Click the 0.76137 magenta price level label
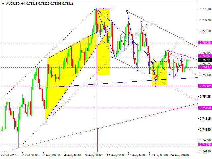Viewport: 212px width, 159px height. tap(205, 67)
